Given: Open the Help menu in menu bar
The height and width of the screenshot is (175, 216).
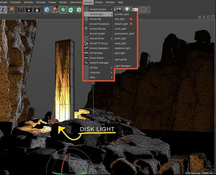Looking at the screenshot, I should pyautogui.click(x=120, y=2).
